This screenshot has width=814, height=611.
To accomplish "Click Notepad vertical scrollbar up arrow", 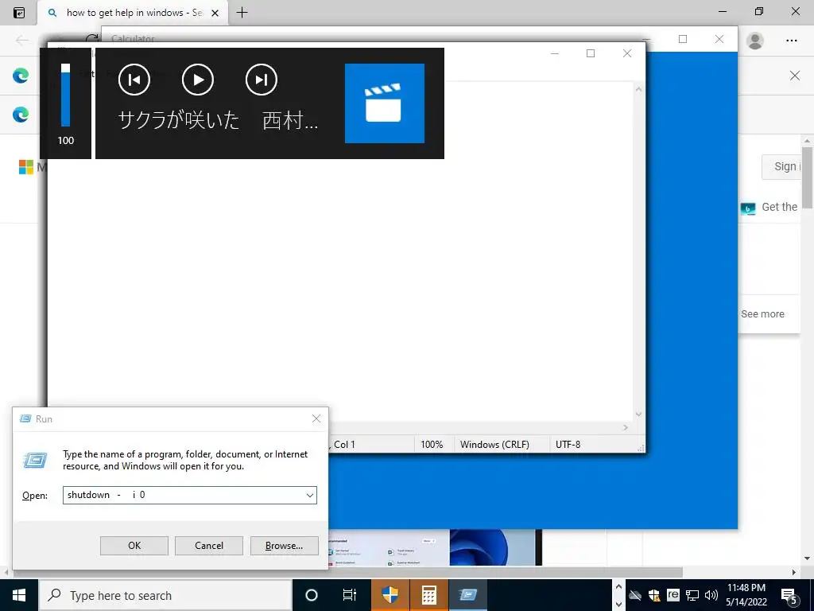I will tap(638, 89).
